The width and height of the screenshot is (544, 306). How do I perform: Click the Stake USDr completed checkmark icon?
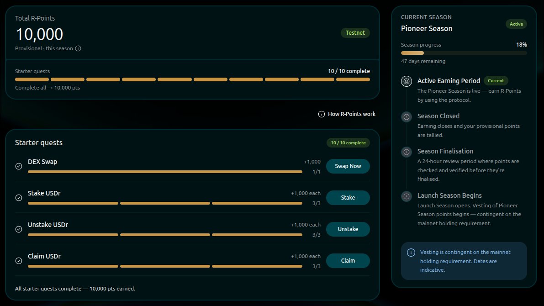point(19,198)
